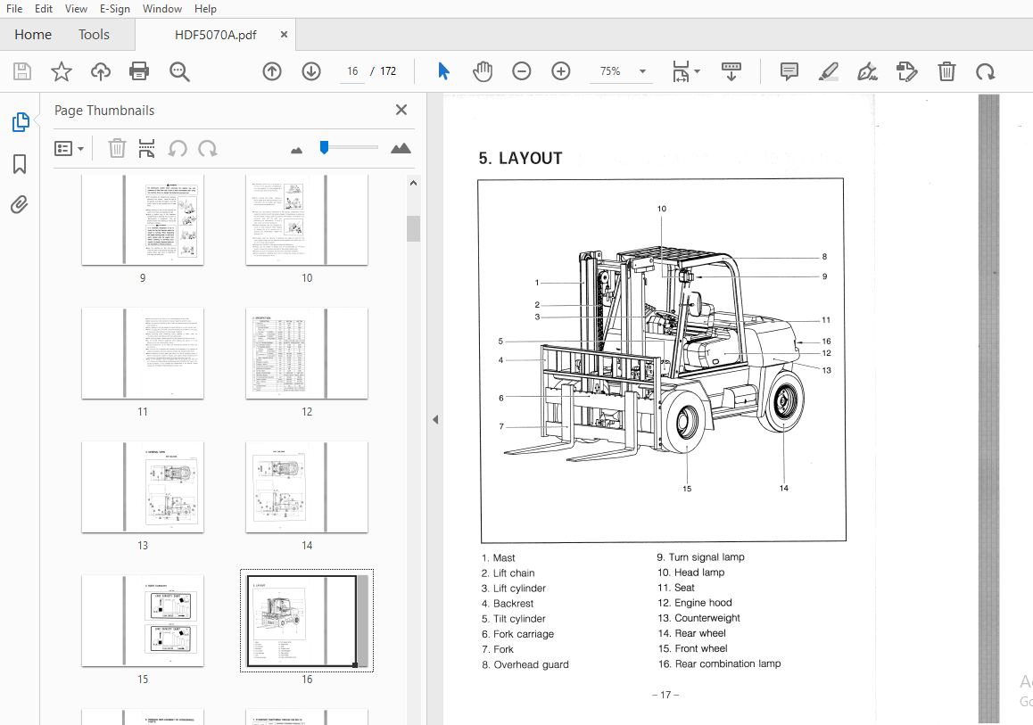Select page 15 thumbnail
This screenshot has width=1033, height=725.
point(143,621)
